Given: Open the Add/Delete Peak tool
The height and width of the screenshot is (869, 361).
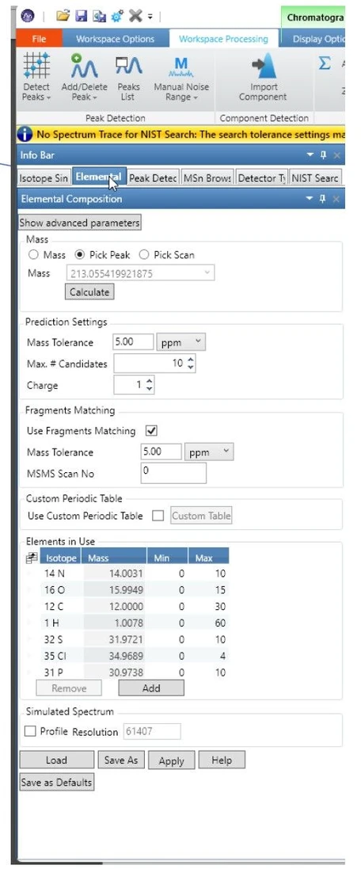Looking at the screenshot, I should tap(84, 77).
